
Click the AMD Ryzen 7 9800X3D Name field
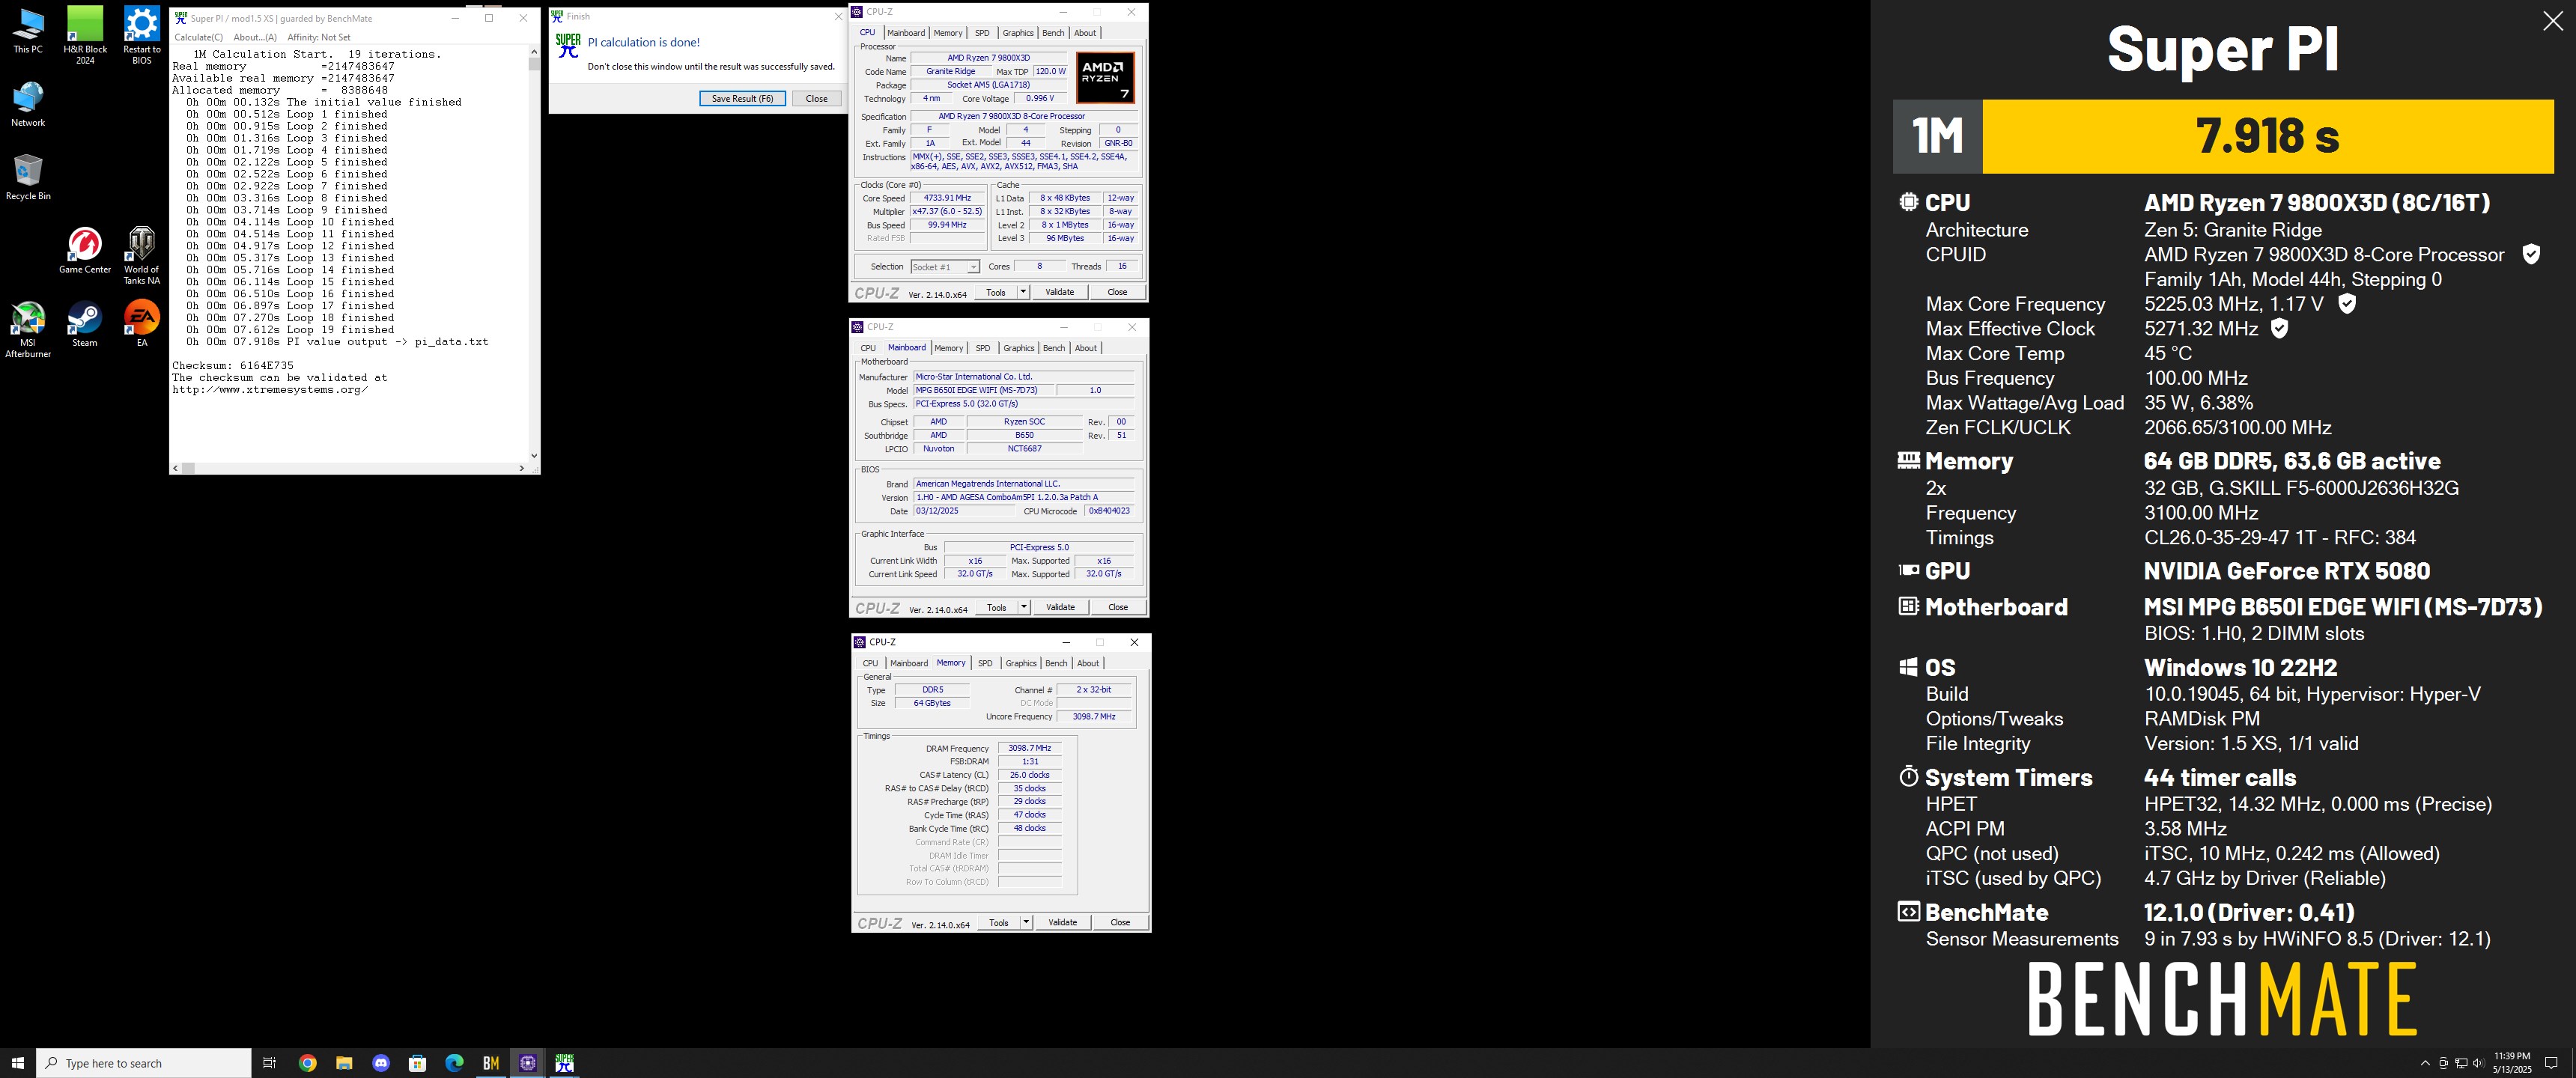989,58
